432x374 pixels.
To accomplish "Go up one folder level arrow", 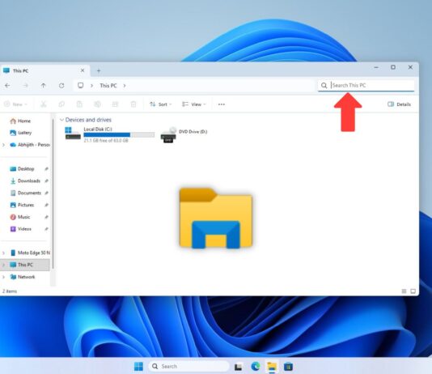I will click(x=43, y=86).
